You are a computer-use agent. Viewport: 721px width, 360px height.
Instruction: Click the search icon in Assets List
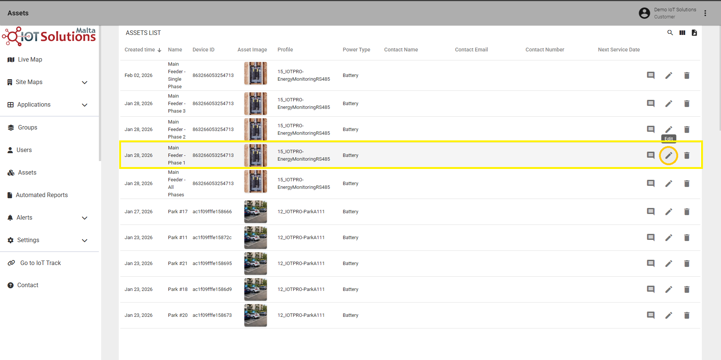click(x=670, y=33)
